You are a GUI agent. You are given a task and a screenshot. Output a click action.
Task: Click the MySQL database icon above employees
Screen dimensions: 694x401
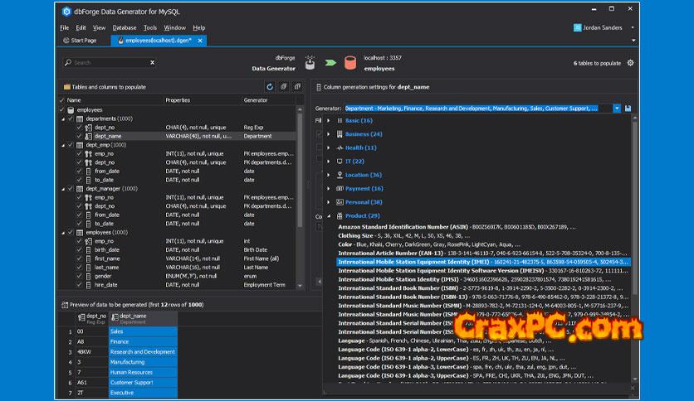coord(350,62)
